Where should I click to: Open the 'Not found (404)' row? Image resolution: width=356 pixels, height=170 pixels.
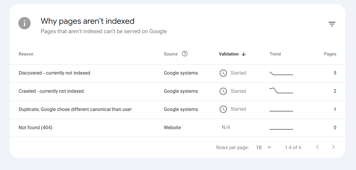coord(35,128)
